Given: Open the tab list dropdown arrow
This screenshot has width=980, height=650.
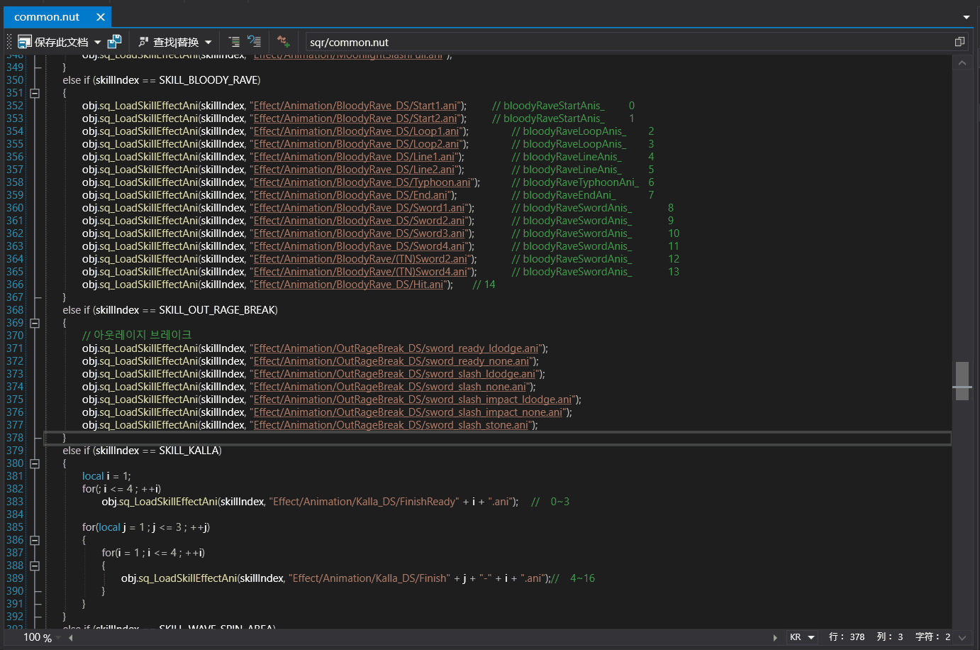Looking at the screenshot, I should tap(966, 17).
